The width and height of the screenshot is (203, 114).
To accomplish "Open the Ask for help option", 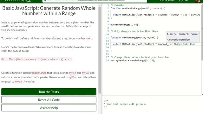I will tap(49, 108).
